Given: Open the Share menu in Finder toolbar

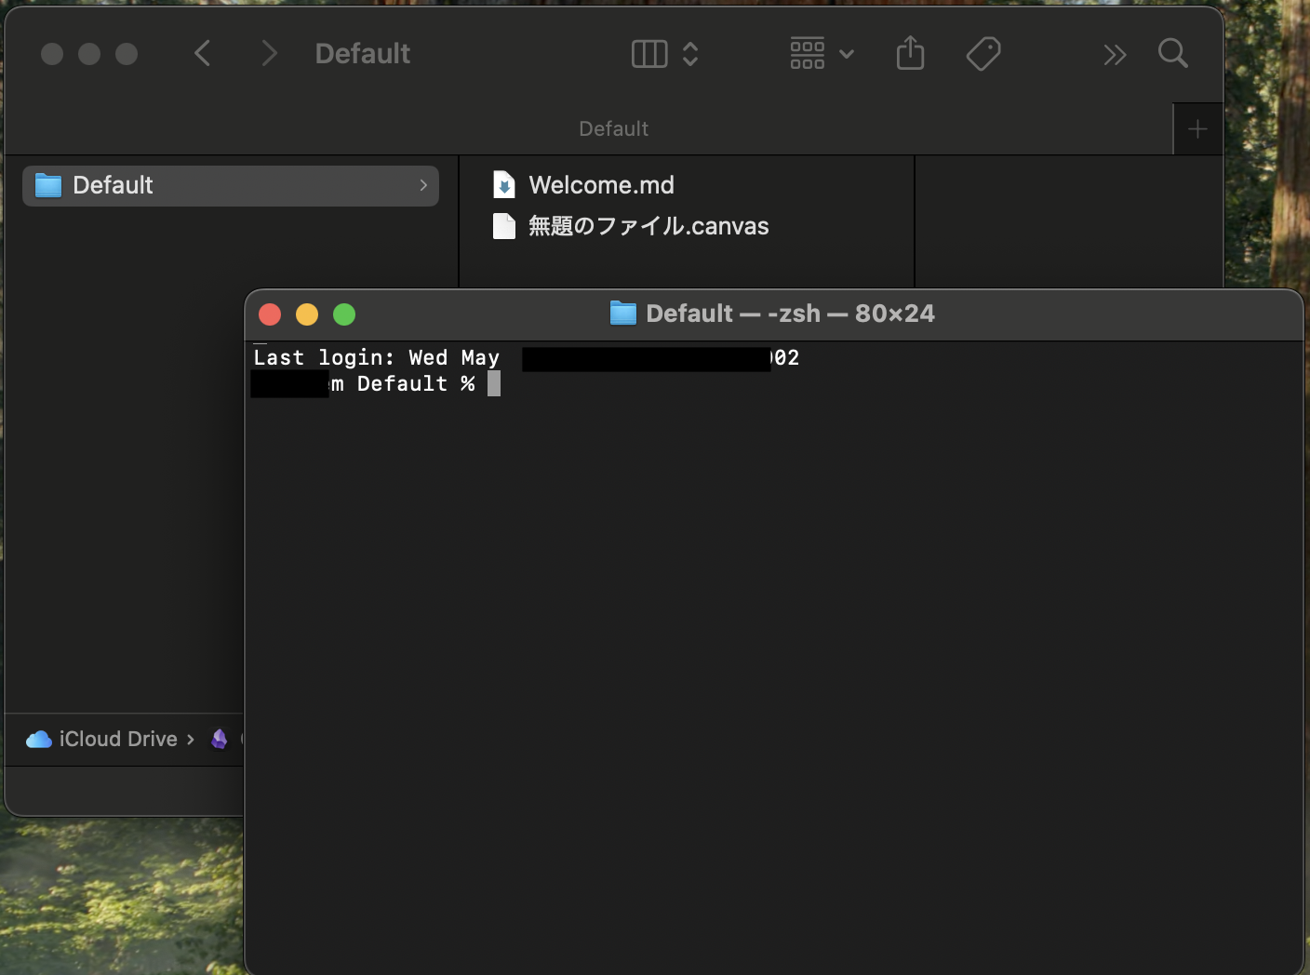Looking at the screenshot, I should pyautogui.click(x=909, y=53).
